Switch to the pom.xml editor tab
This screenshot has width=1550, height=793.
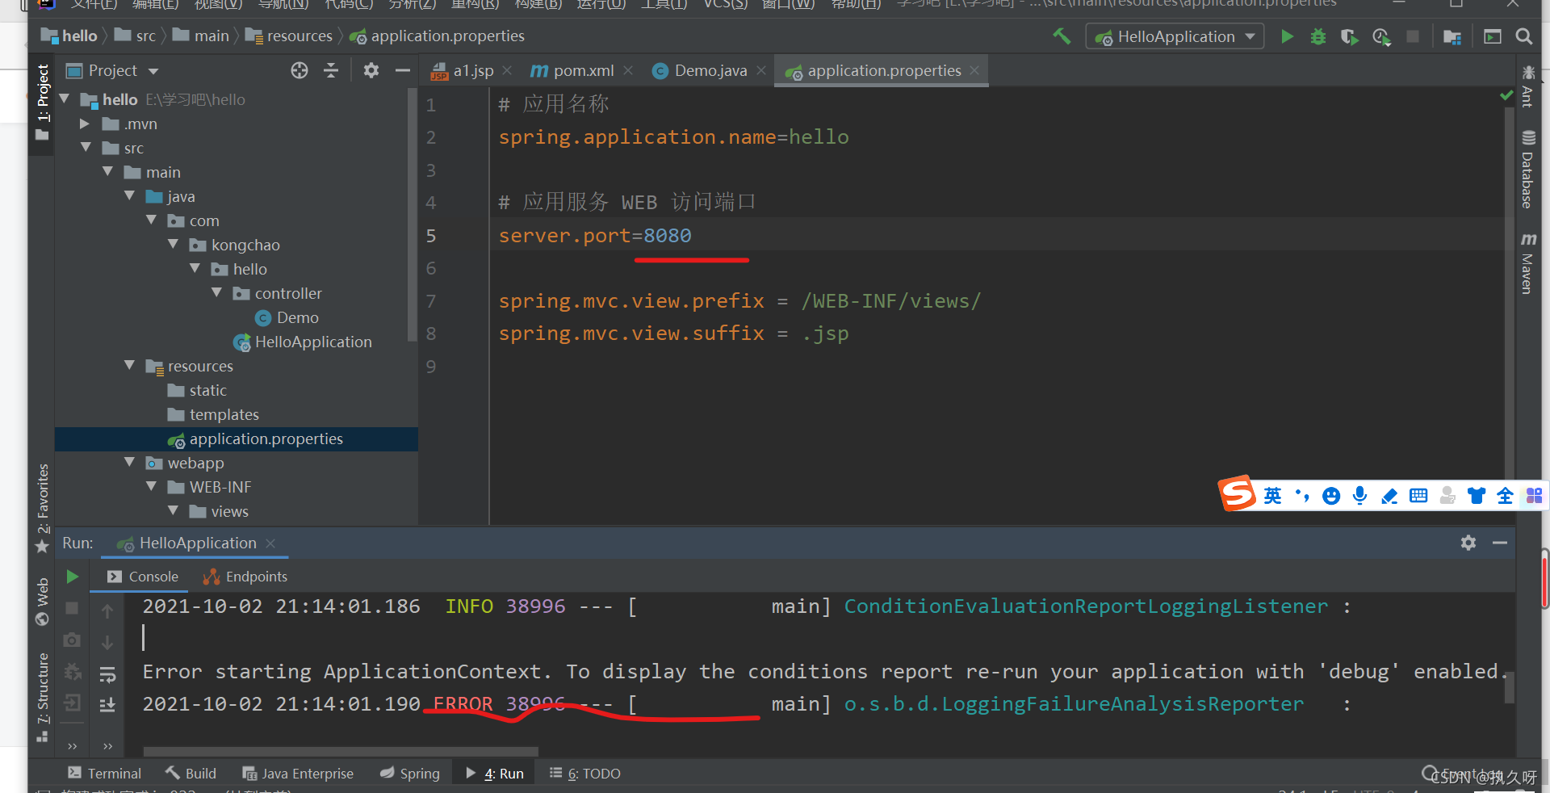[x=582, y=71]
